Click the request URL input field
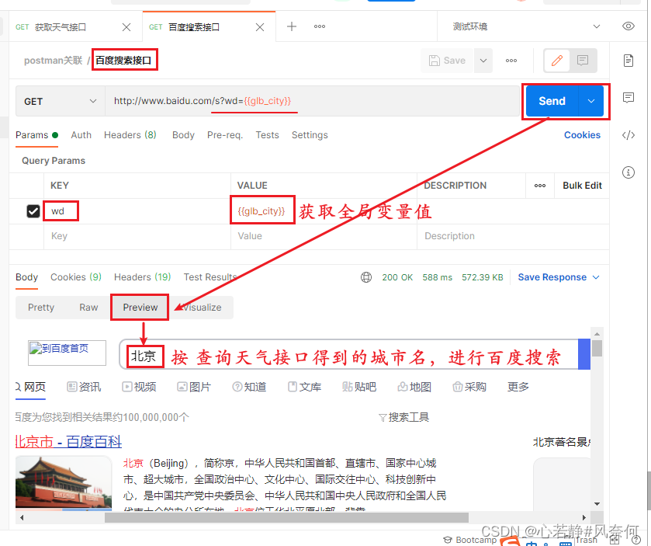The width and height of the screenshot is (651, 546). pos(311,102)
